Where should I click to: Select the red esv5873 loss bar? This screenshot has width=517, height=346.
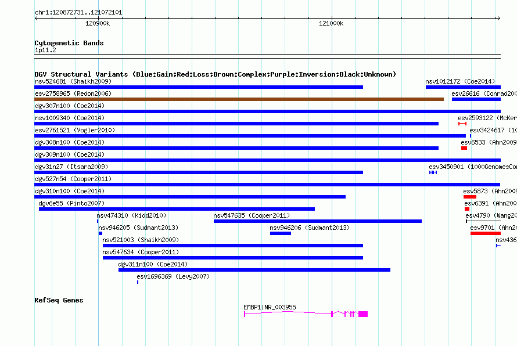pos(470,197)
